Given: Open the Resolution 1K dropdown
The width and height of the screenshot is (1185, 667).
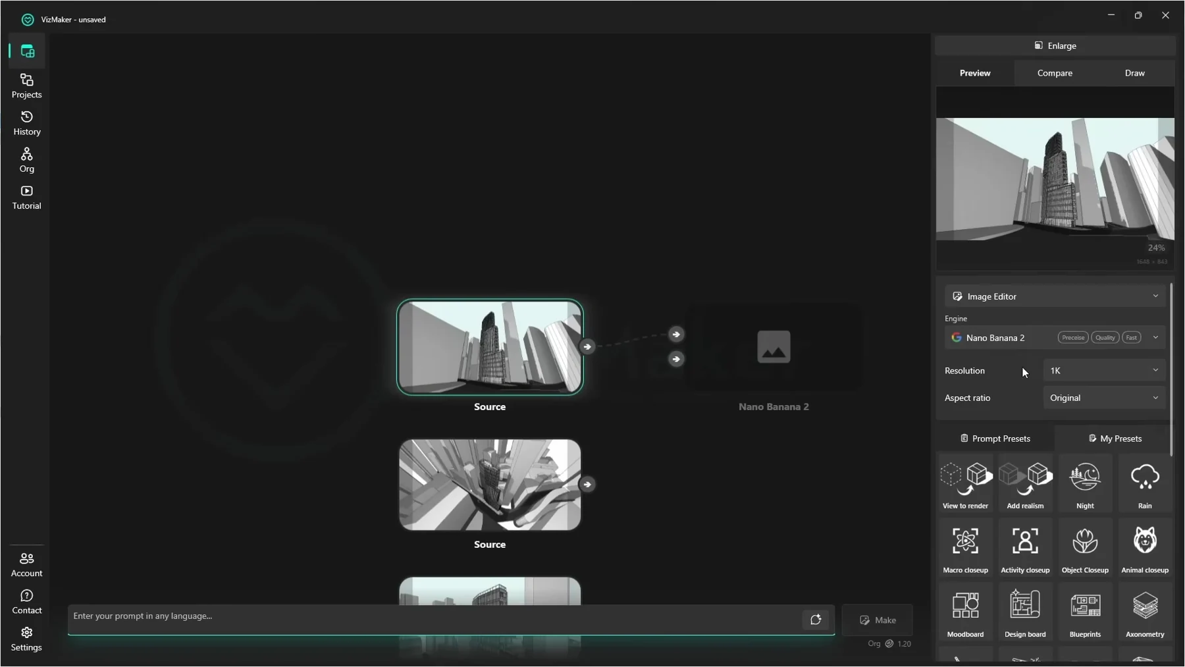Looking at the screenshot, I should click(1104, 371).
